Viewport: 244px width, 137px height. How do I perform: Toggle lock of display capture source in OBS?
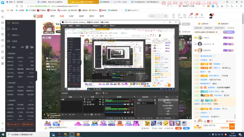point(103,104)
